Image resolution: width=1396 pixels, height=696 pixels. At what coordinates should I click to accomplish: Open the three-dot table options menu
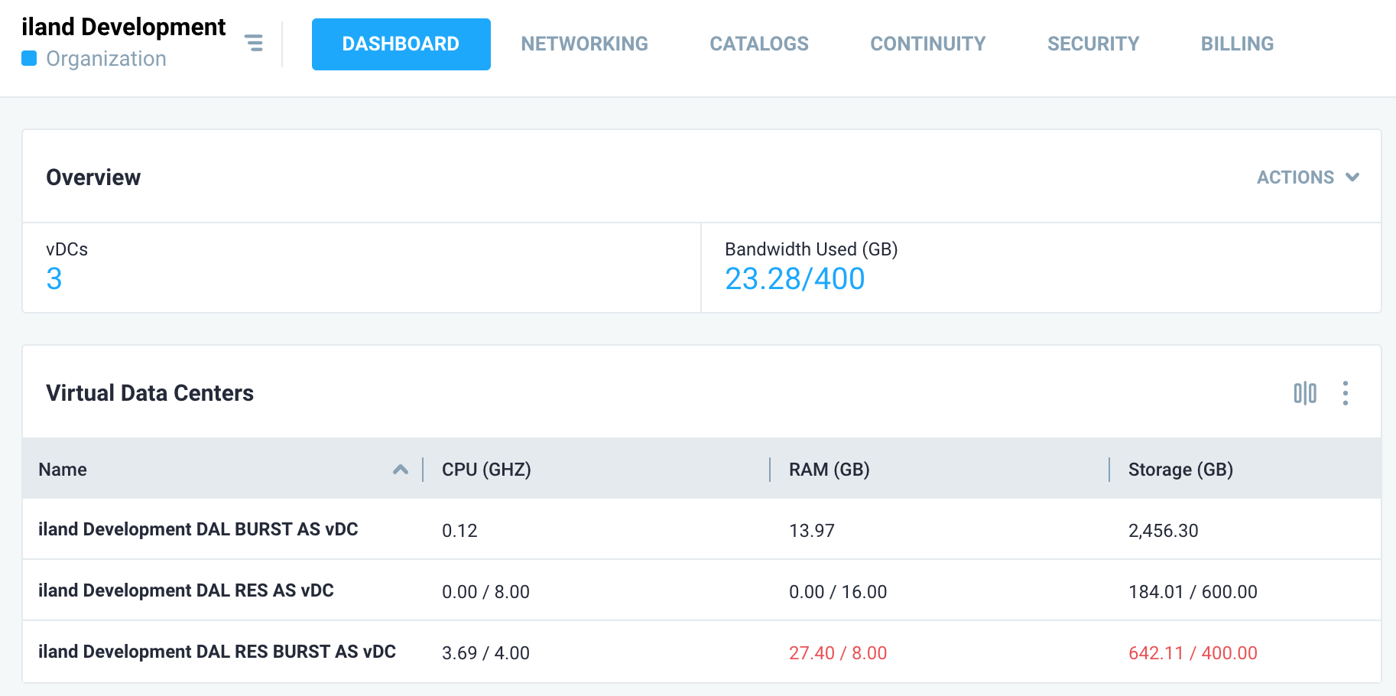tap(1345, 393)
